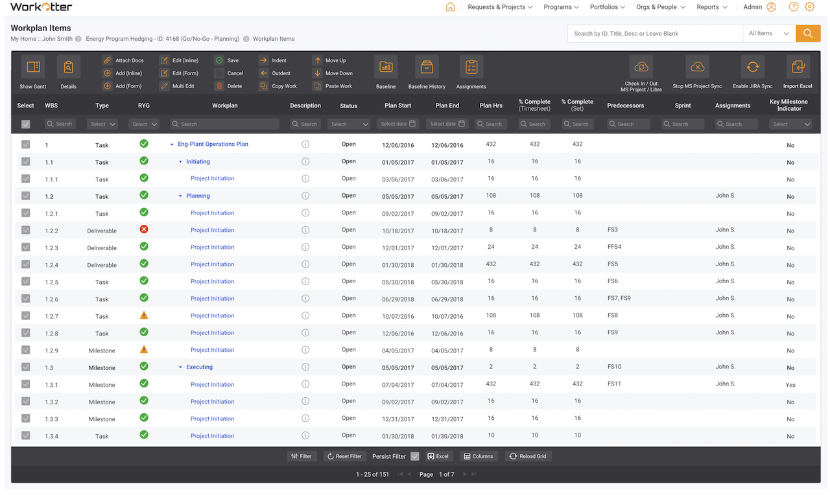Import a plan with Import Excel
Screen dimensions: 830x495
tap(797, 68)
